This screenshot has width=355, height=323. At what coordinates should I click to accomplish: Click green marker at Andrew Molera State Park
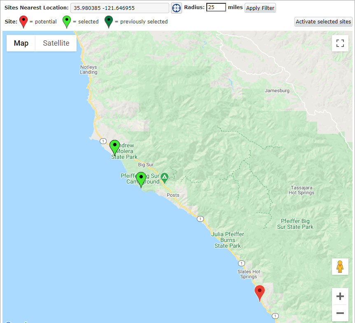point(114,147)
